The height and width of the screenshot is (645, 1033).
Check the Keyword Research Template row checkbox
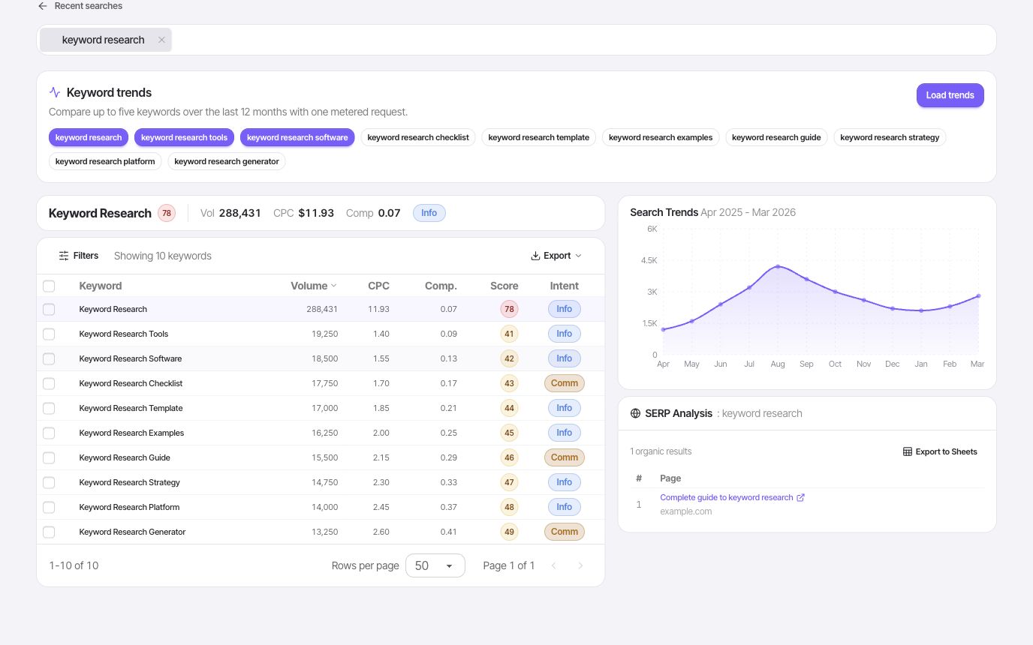coord(49,408)
